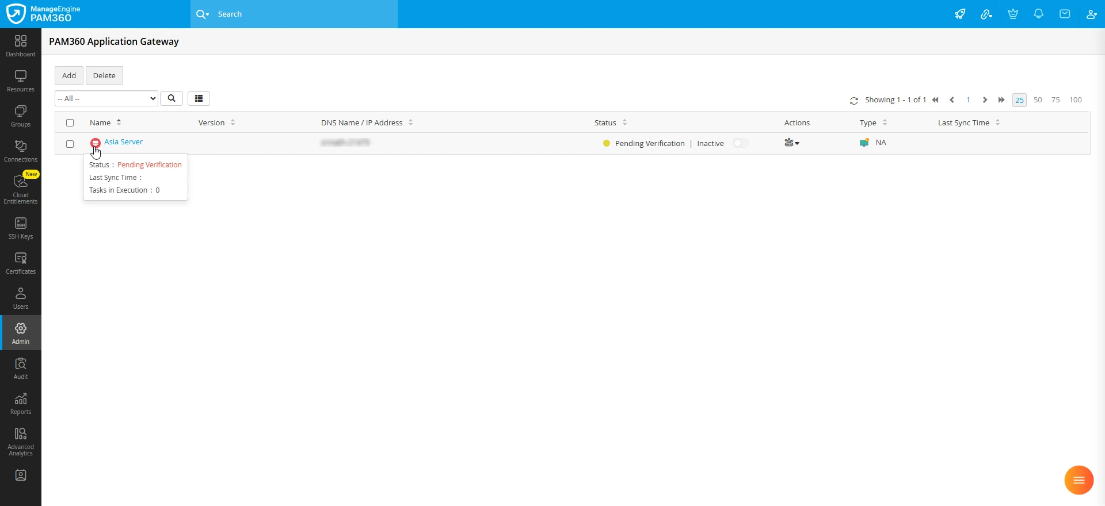The width and height of the screenshot is (1105, 506).
Task: Open the user account profile icon
Action: tap(1092, 14)
